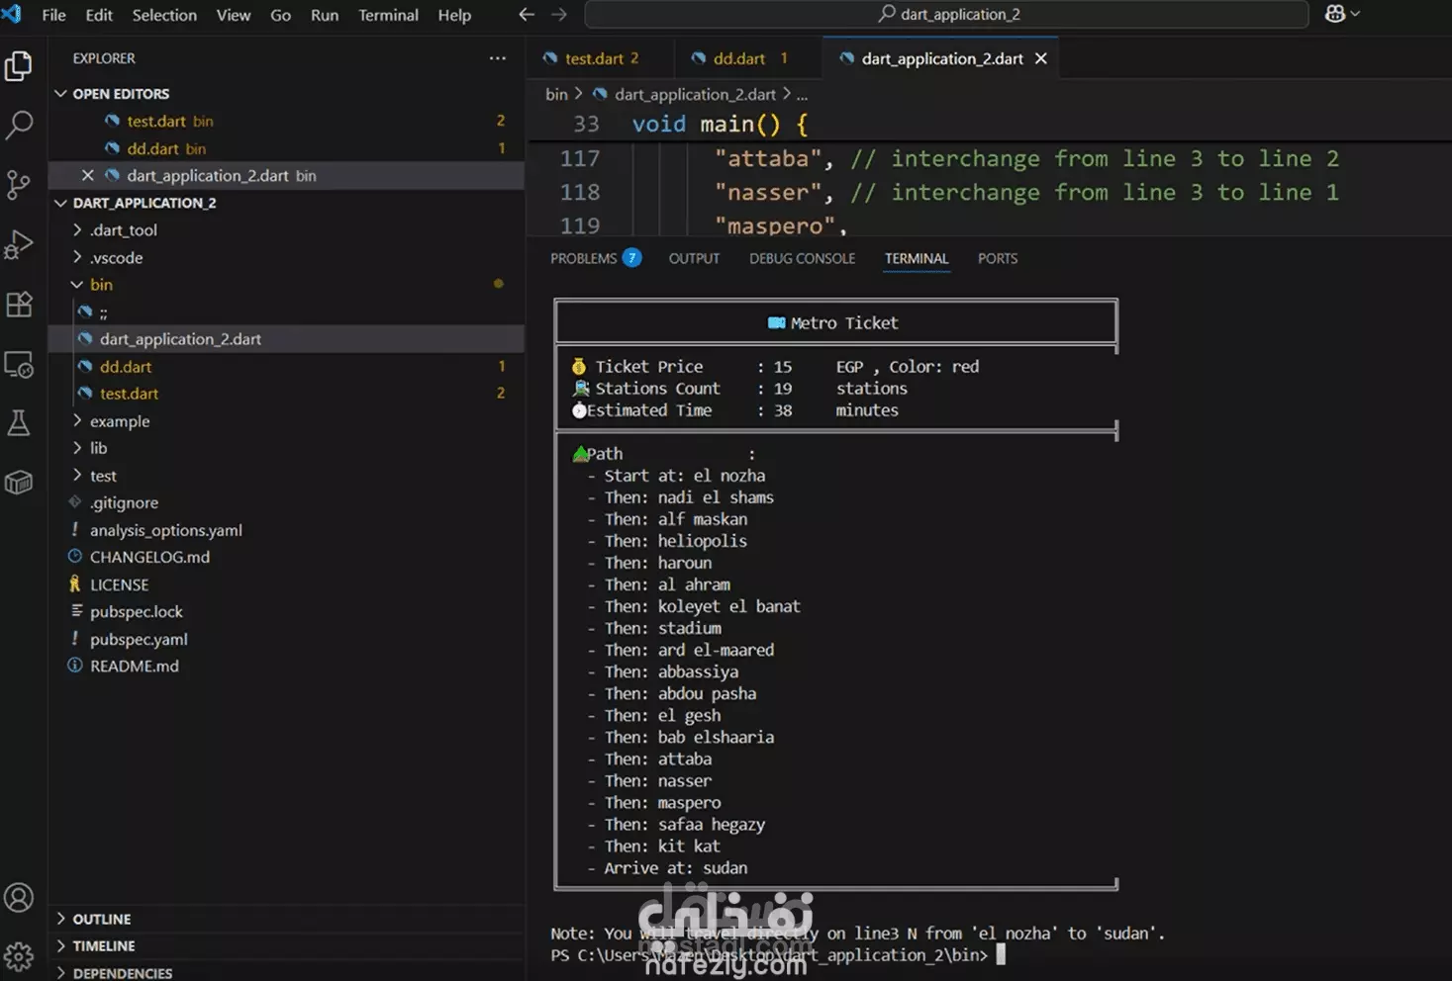Expand the Timeline section
This screenshot has width=1452, height=981.
286,945
